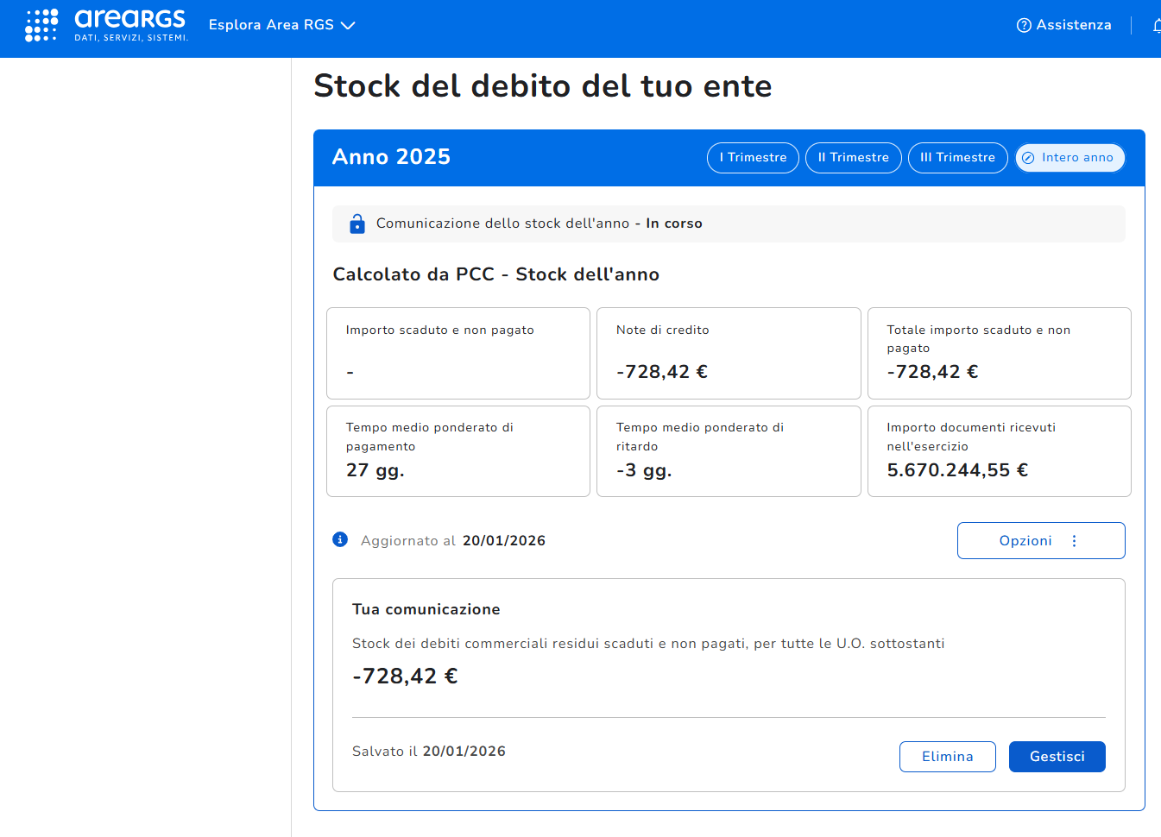Open the Opzioni menu
Image resolution: width=1161 pixels, height=837 pixels.
1040,540
